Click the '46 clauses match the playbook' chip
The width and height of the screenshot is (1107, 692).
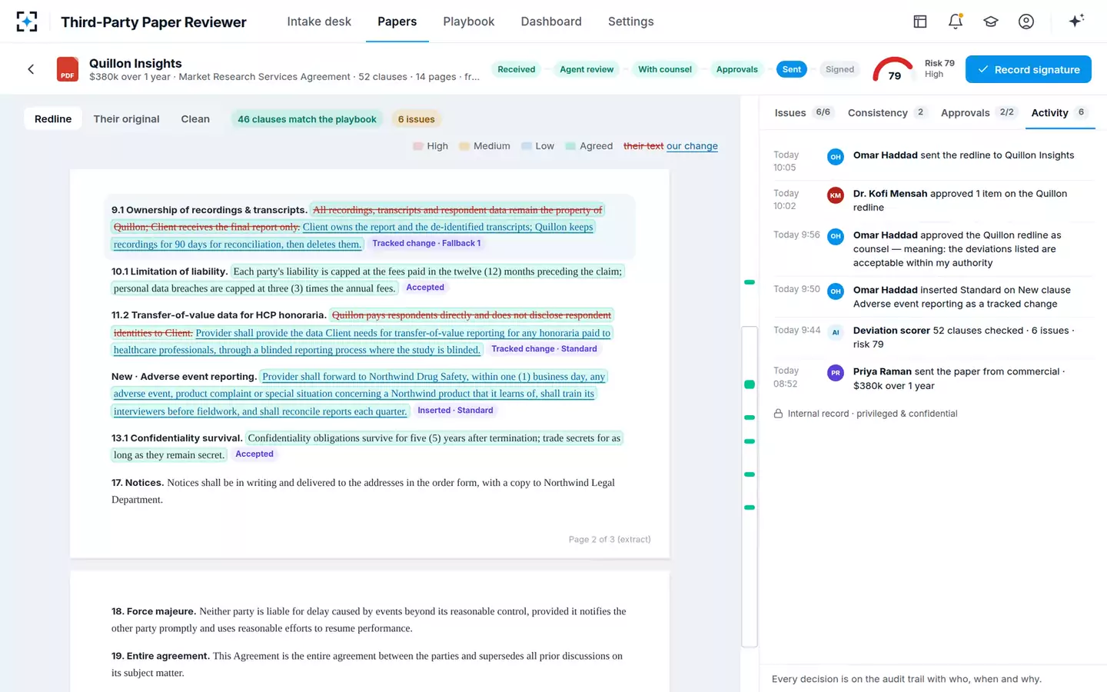(307, 119)
